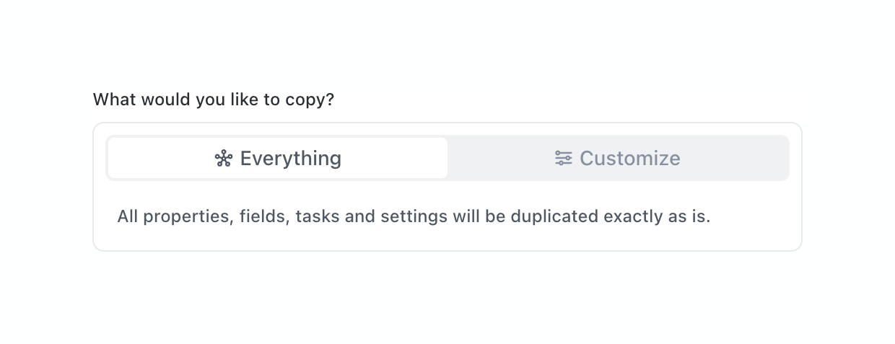
Task: Click the Customize sliders icon
Action: (563, 159)
